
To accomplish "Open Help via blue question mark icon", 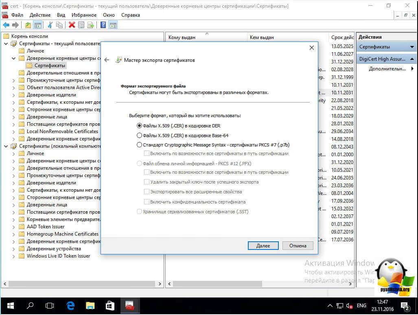I will pyautogui.click(x=103, y=25).
